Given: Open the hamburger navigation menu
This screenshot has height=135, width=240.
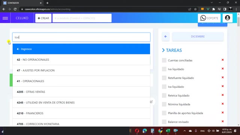Looking at the screenshot, I should click(5, 18).
